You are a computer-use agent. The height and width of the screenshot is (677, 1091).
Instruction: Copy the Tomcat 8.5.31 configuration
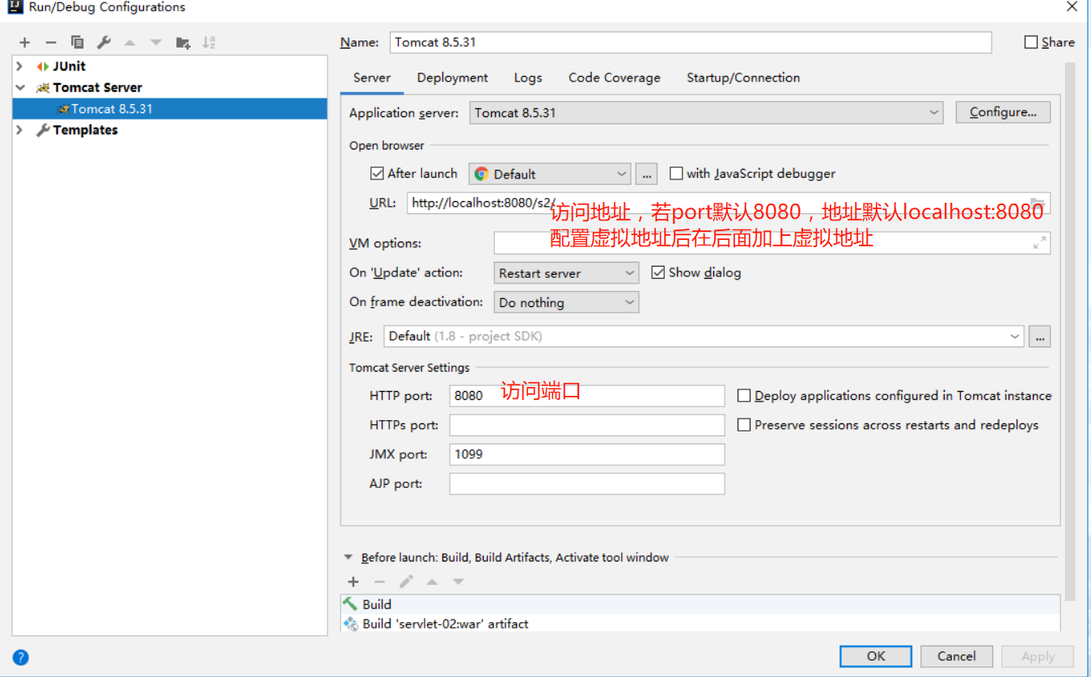pos(77,42)
